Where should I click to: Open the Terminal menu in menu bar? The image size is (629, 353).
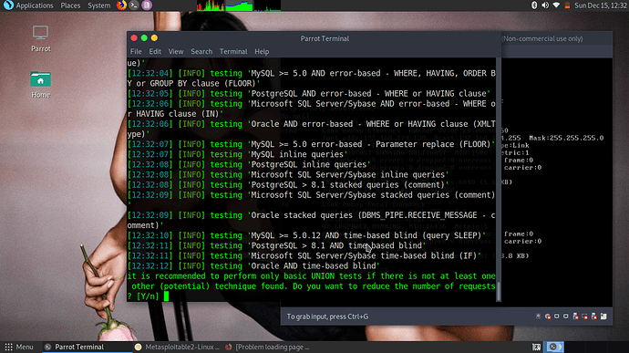(233, 51)
